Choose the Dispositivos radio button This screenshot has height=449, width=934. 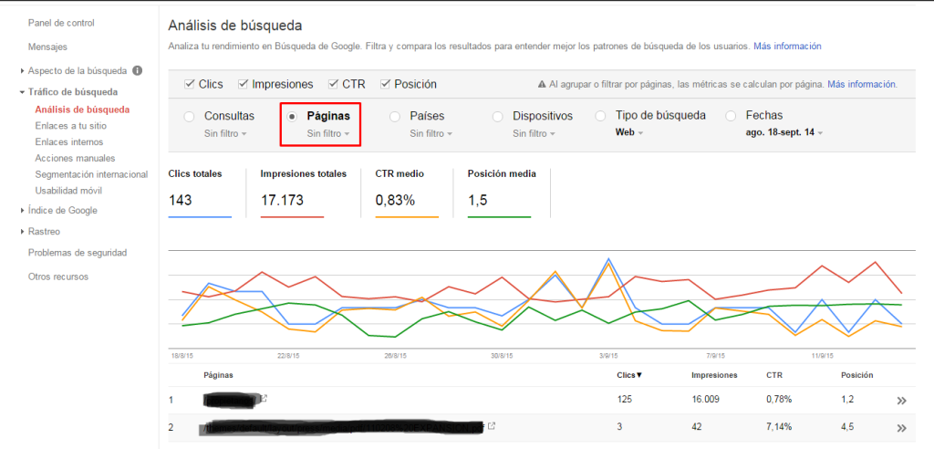[x=497, y=117]
